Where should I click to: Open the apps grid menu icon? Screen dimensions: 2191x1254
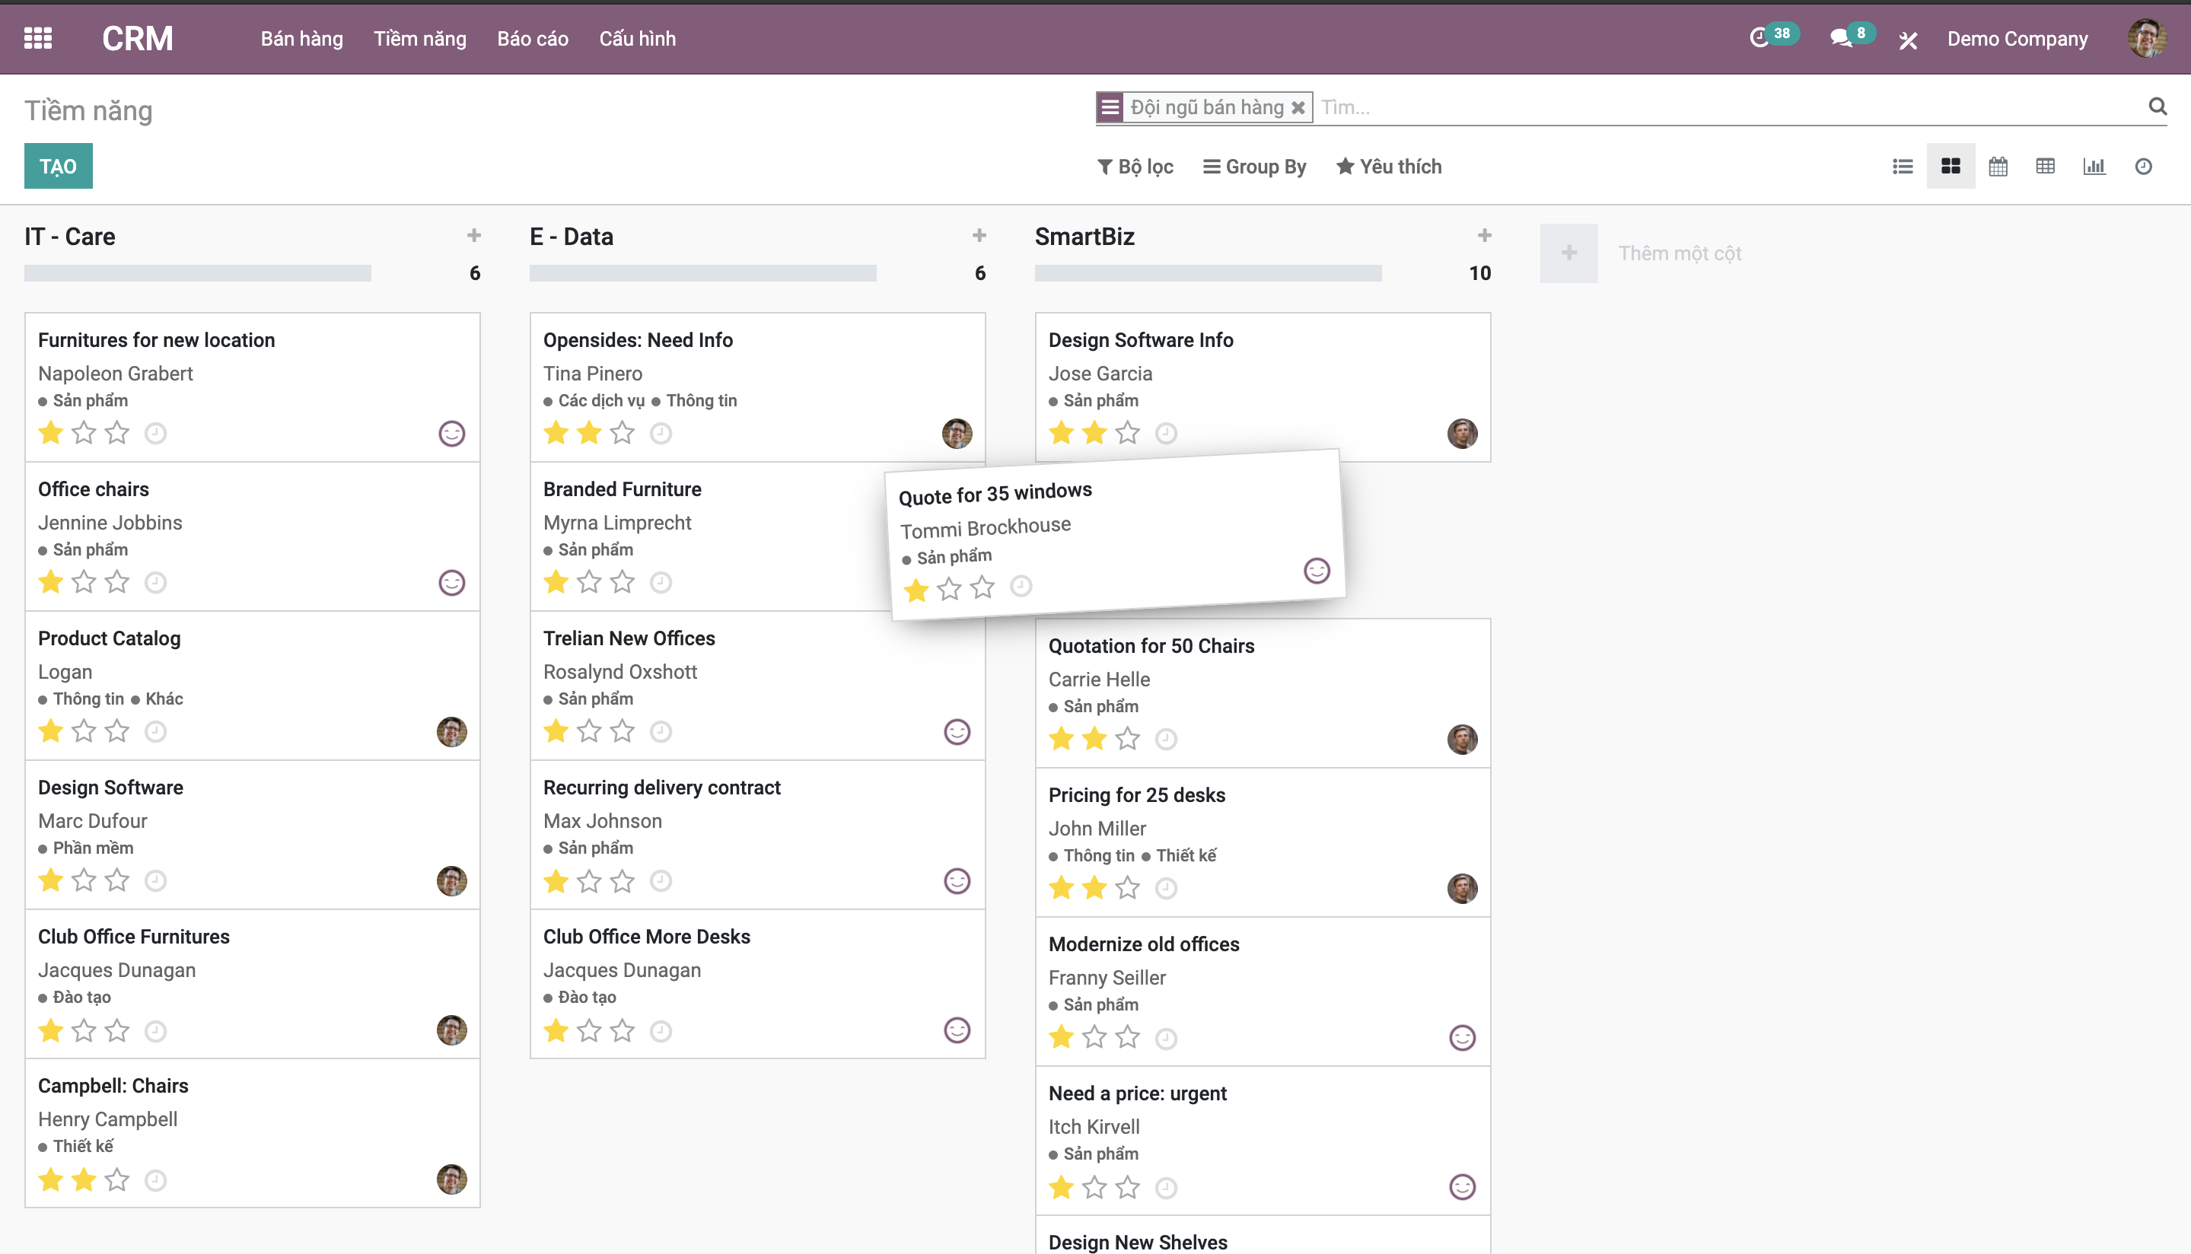coord(38,38)
